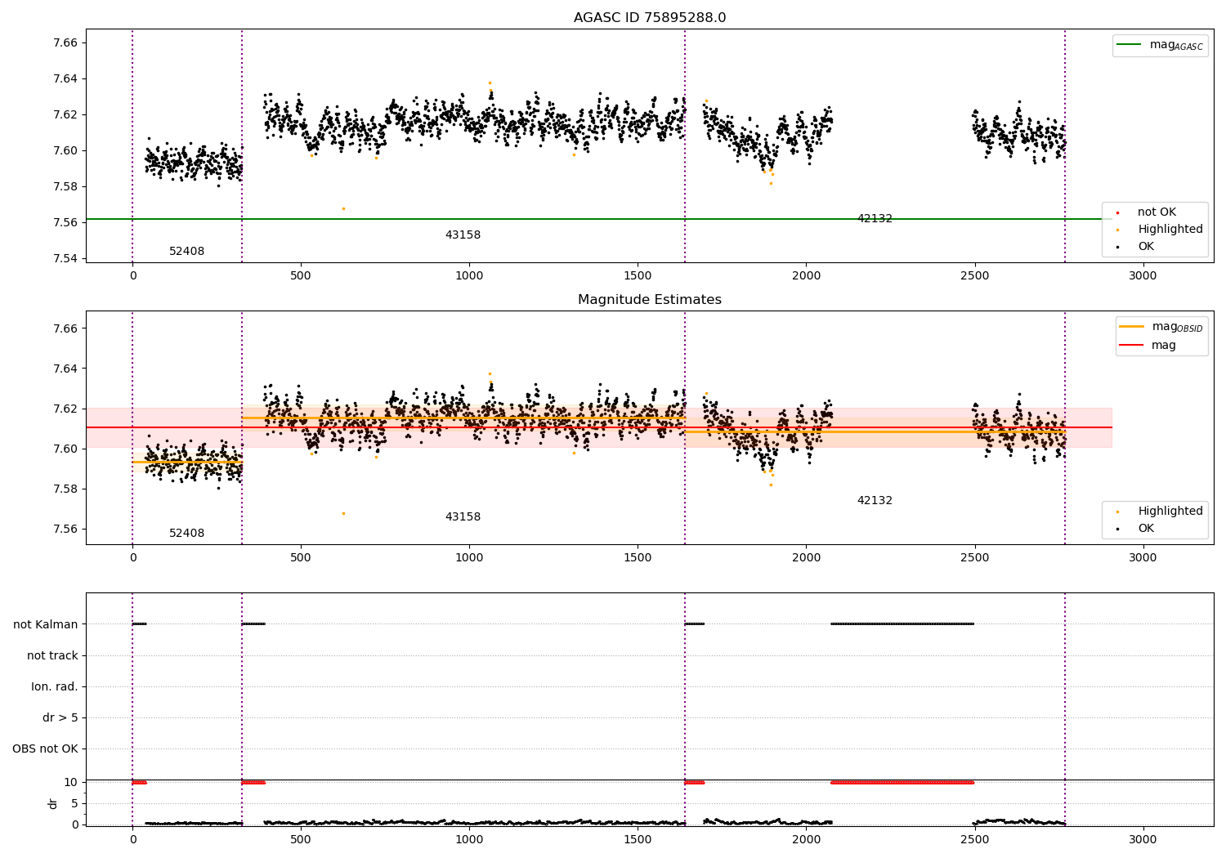Select the 'dr > 5' axis label
1226x858 pixels.
click(60, 717)
